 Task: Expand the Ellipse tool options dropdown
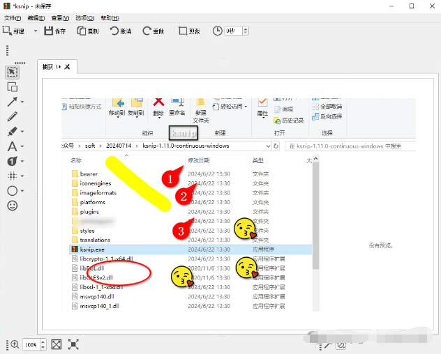click(22, 191)
